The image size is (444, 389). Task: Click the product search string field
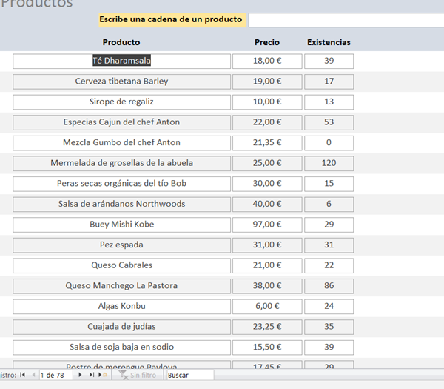(x=346, y=19)
